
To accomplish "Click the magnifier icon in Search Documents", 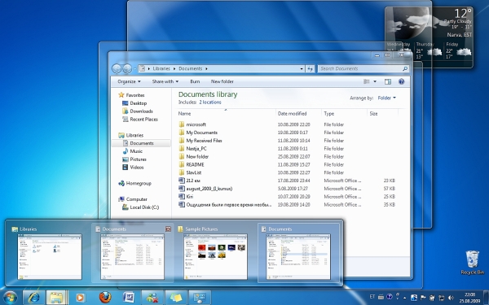I will coord(405,69).
